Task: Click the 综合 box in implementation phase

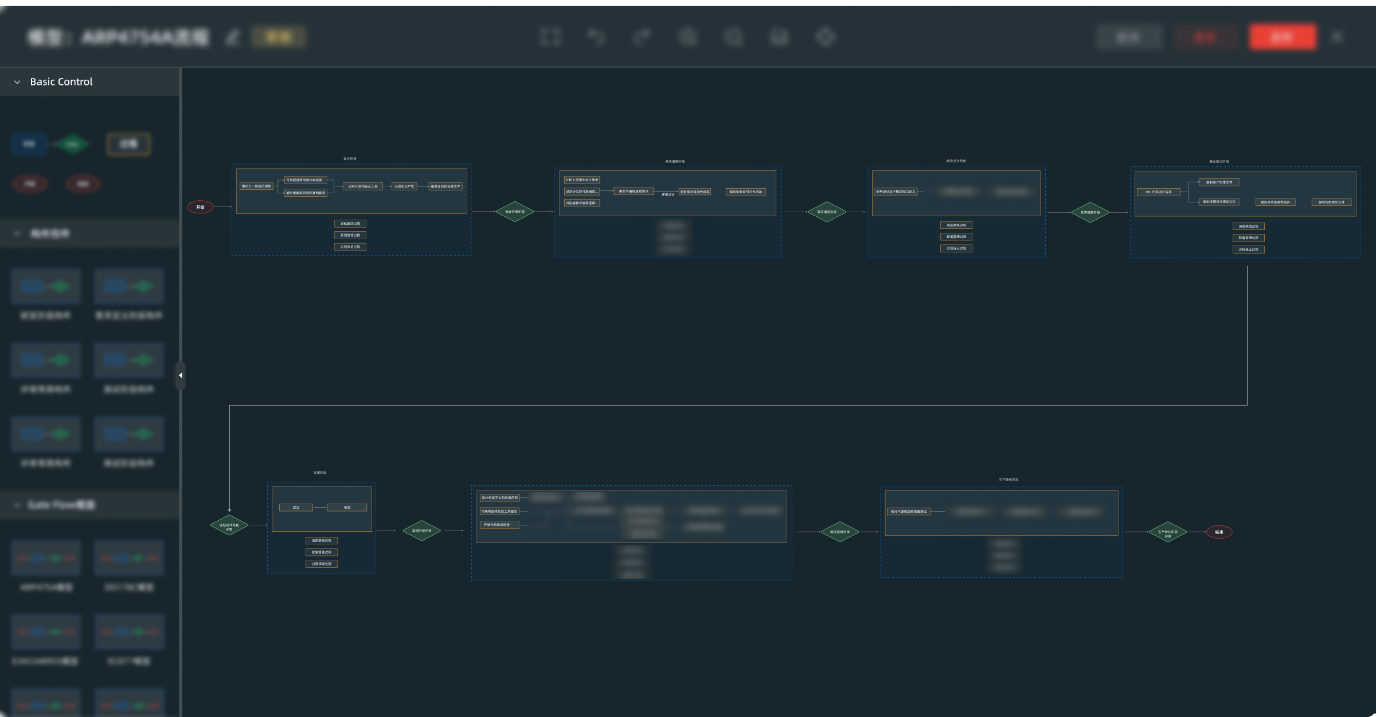Action: [296, 508]
